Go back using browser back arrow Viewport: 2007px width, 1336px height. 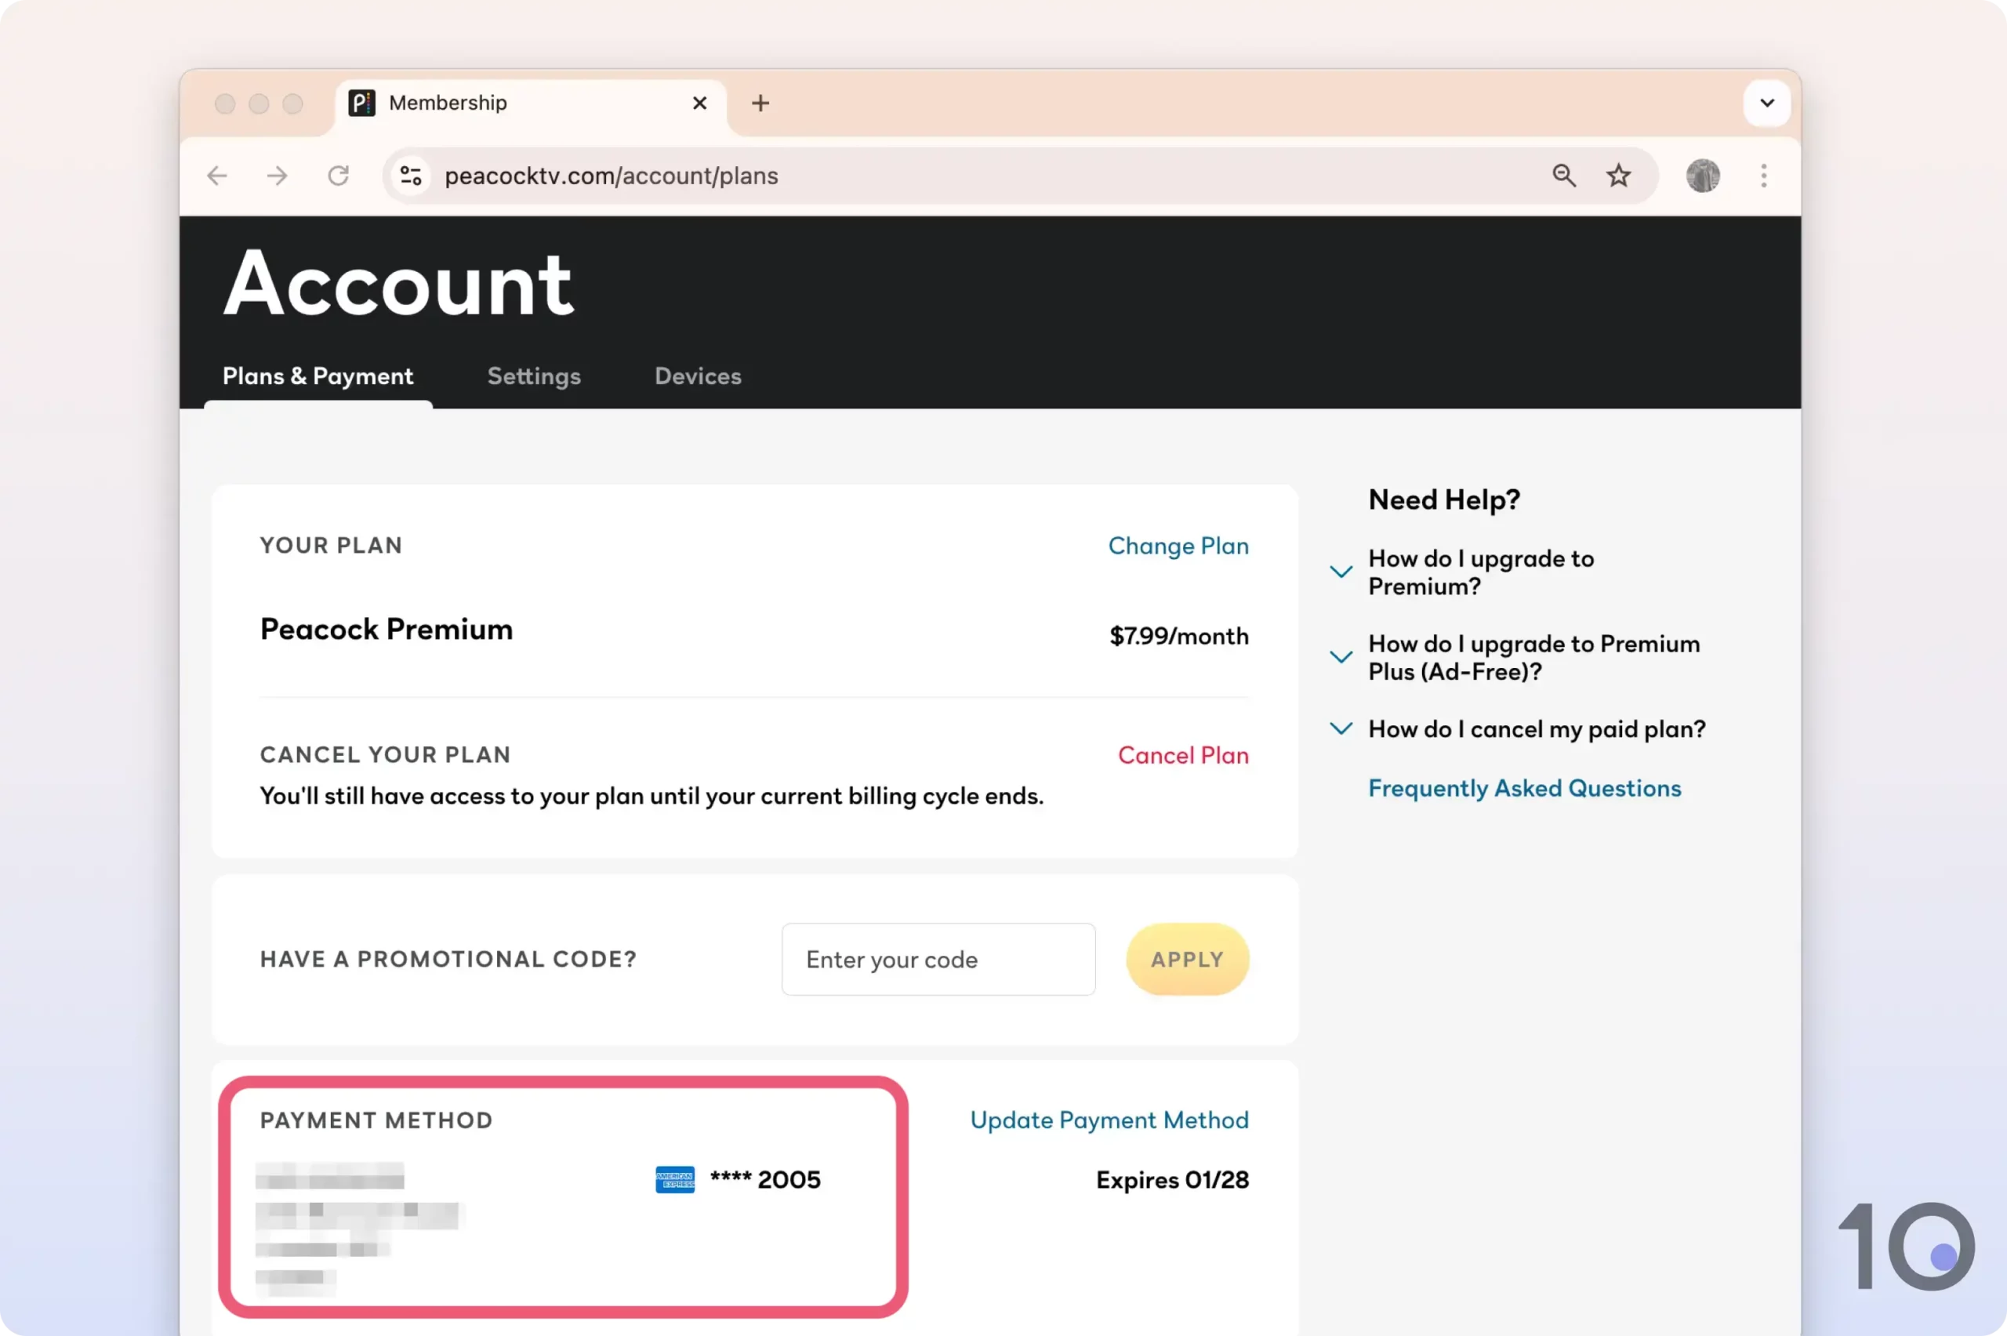217,176
